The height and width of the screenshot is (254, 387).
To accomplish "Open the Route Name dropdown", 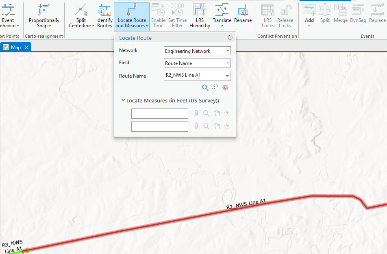I will tap(228, 76).
